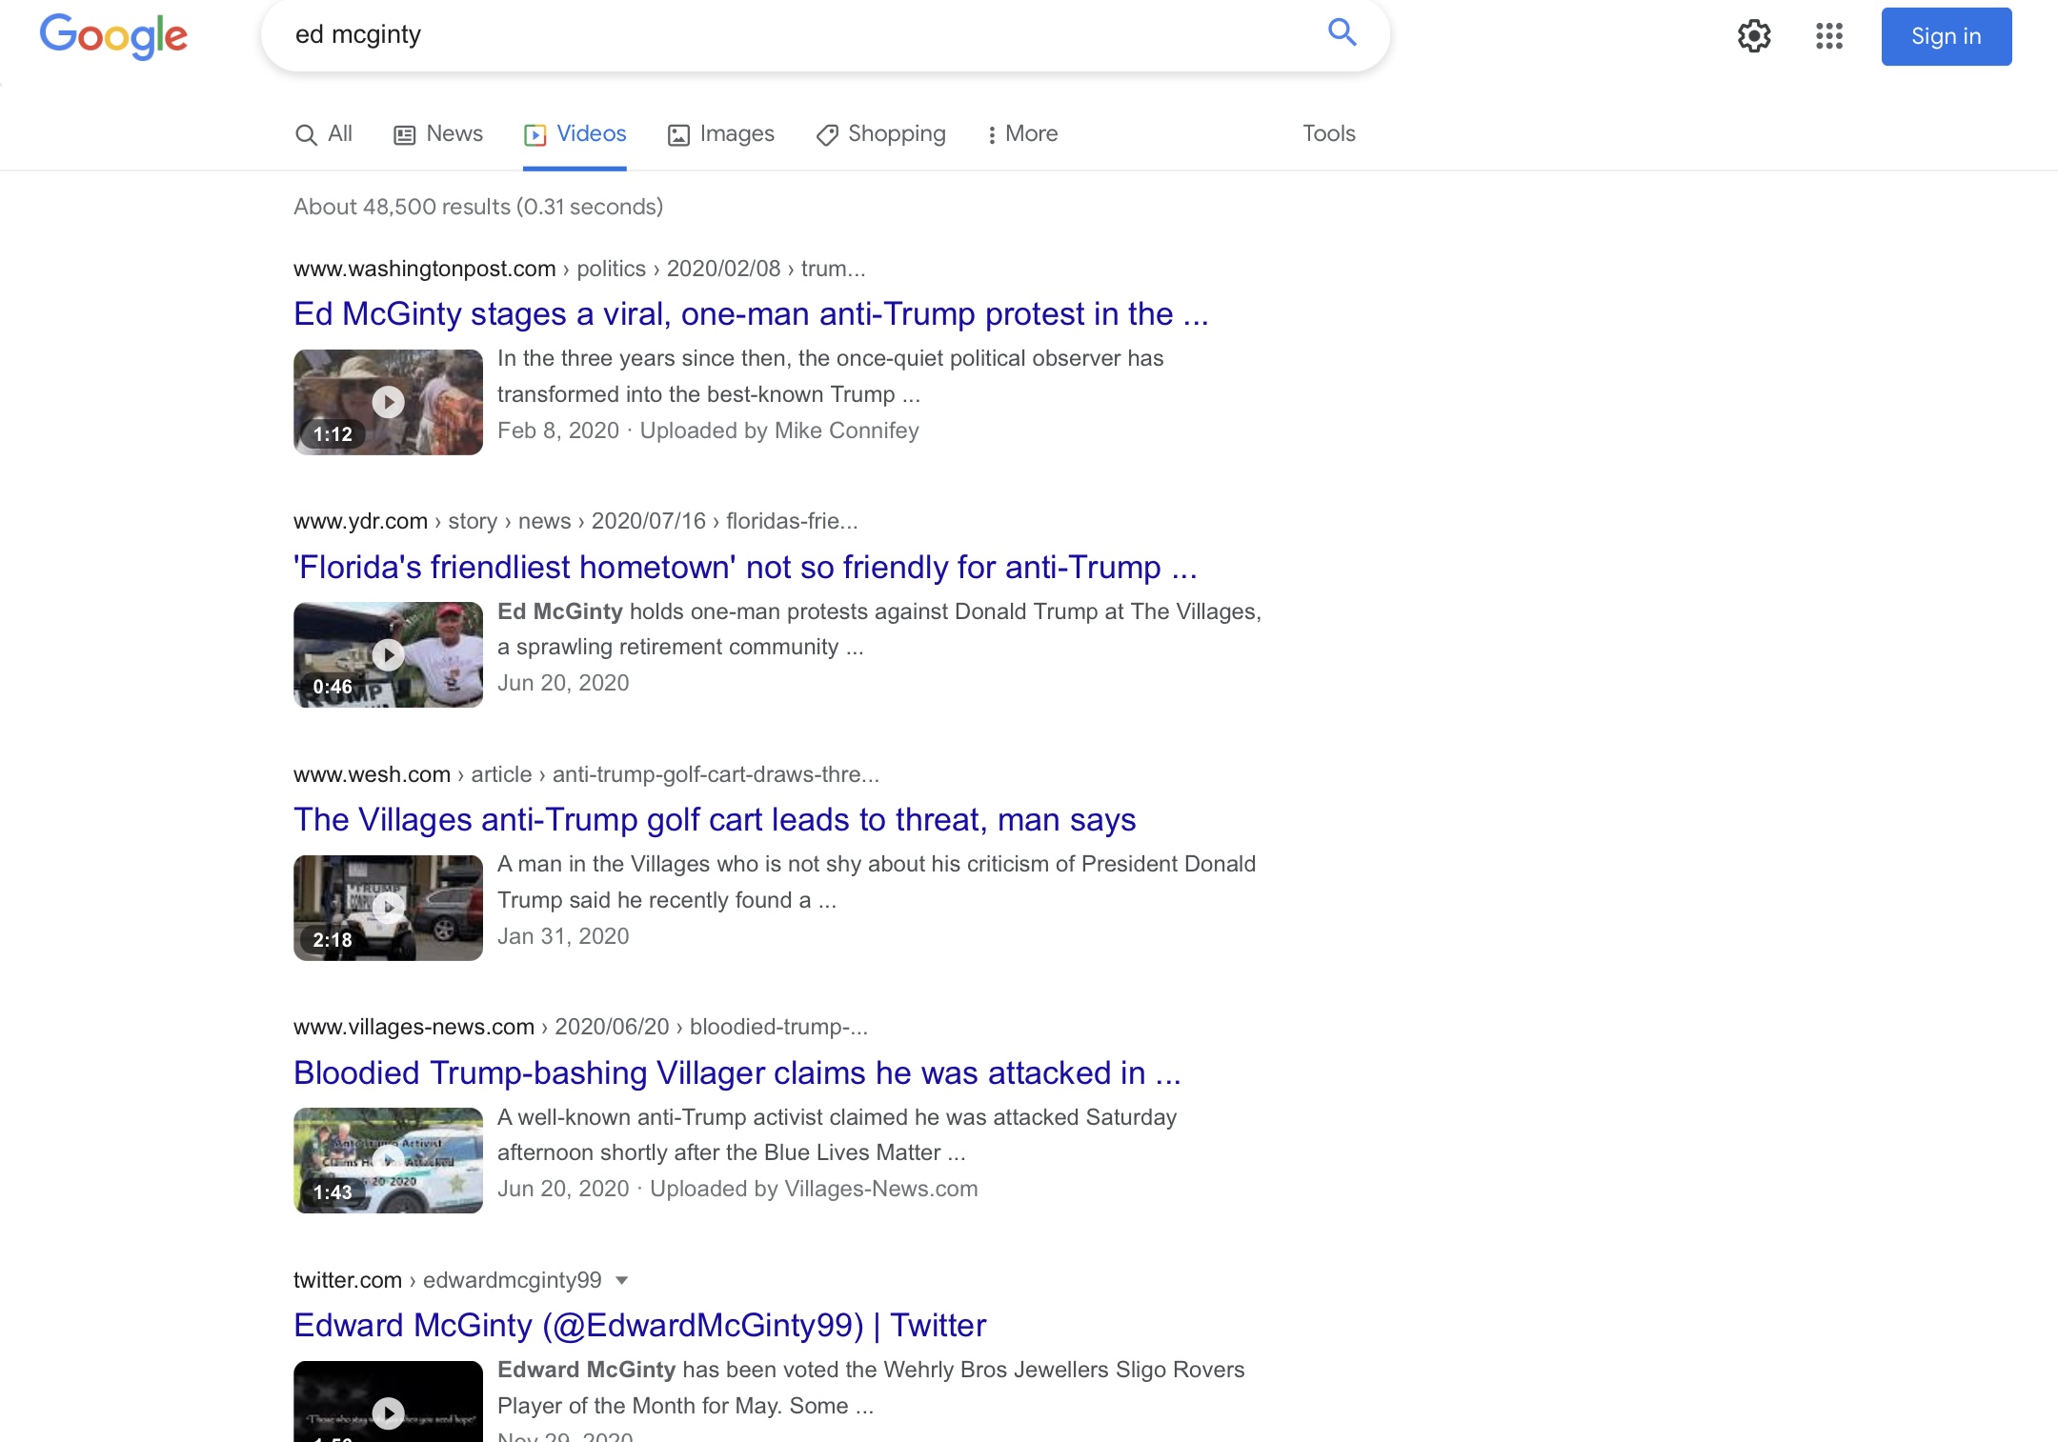Click the Sign in button
Screen dimensions: 2058x1442
(1947, 36)
